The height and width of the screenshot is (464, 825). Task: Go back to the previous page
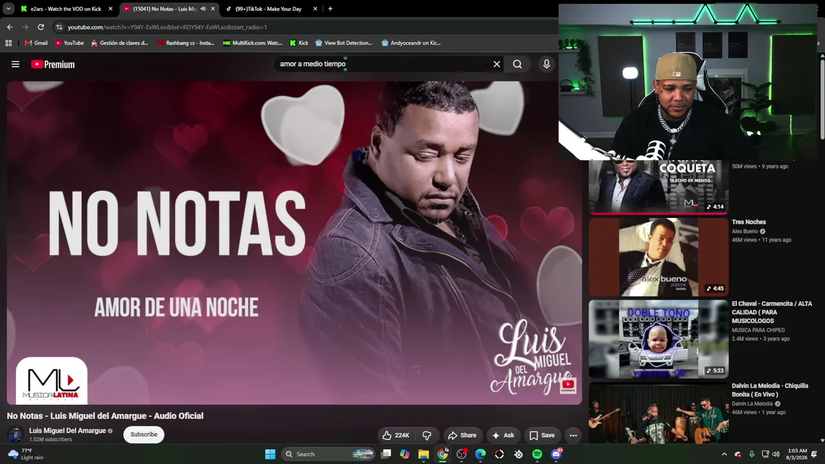[10, 27]
